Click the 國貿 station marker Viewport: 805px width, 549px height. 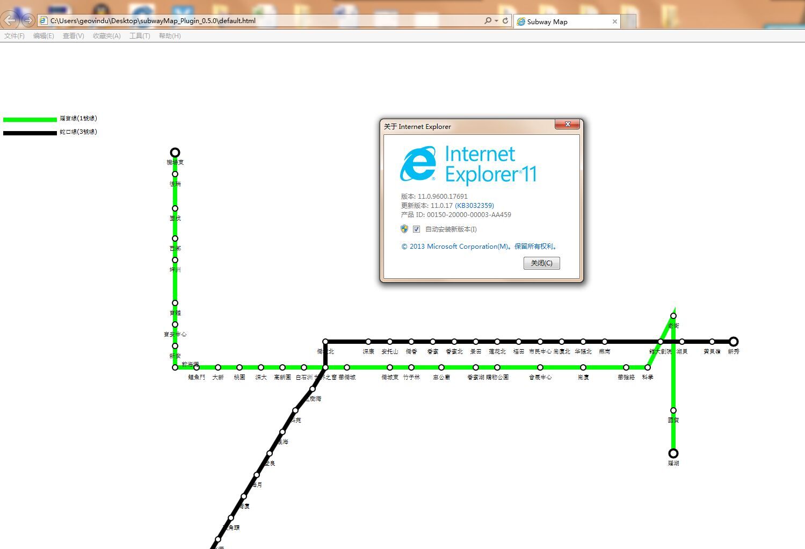click(673, 410)
